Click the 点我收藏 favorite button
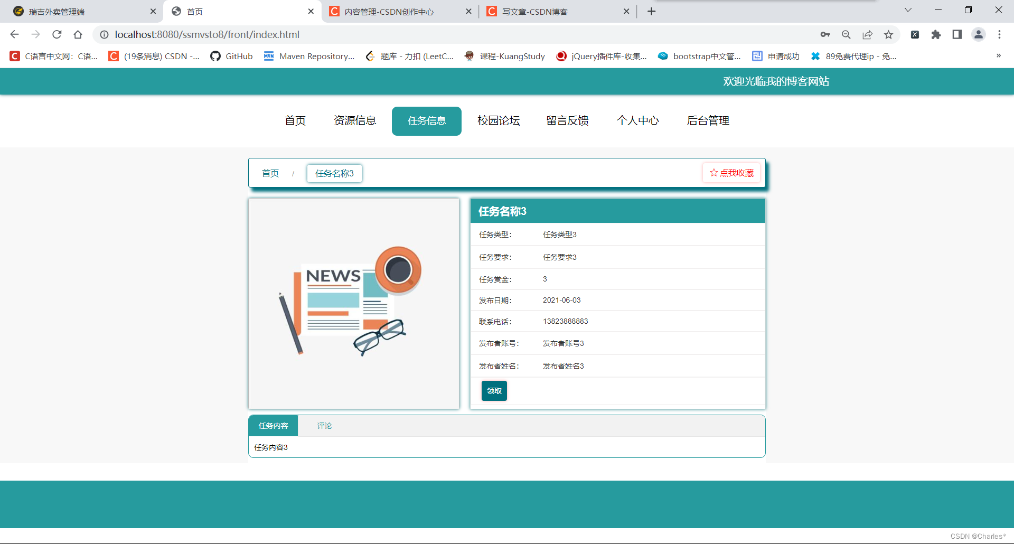The image size is (1014, 544). 731,173
